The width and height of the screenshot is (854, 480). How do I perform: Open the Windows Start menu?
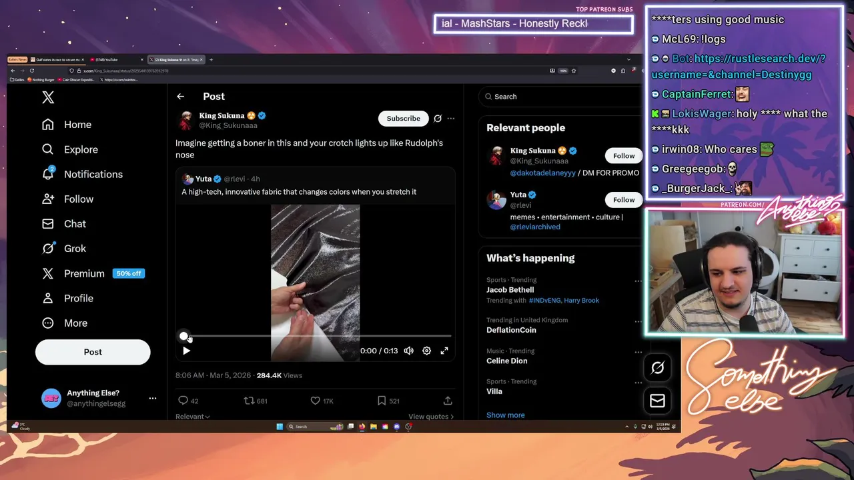[280, 427]
